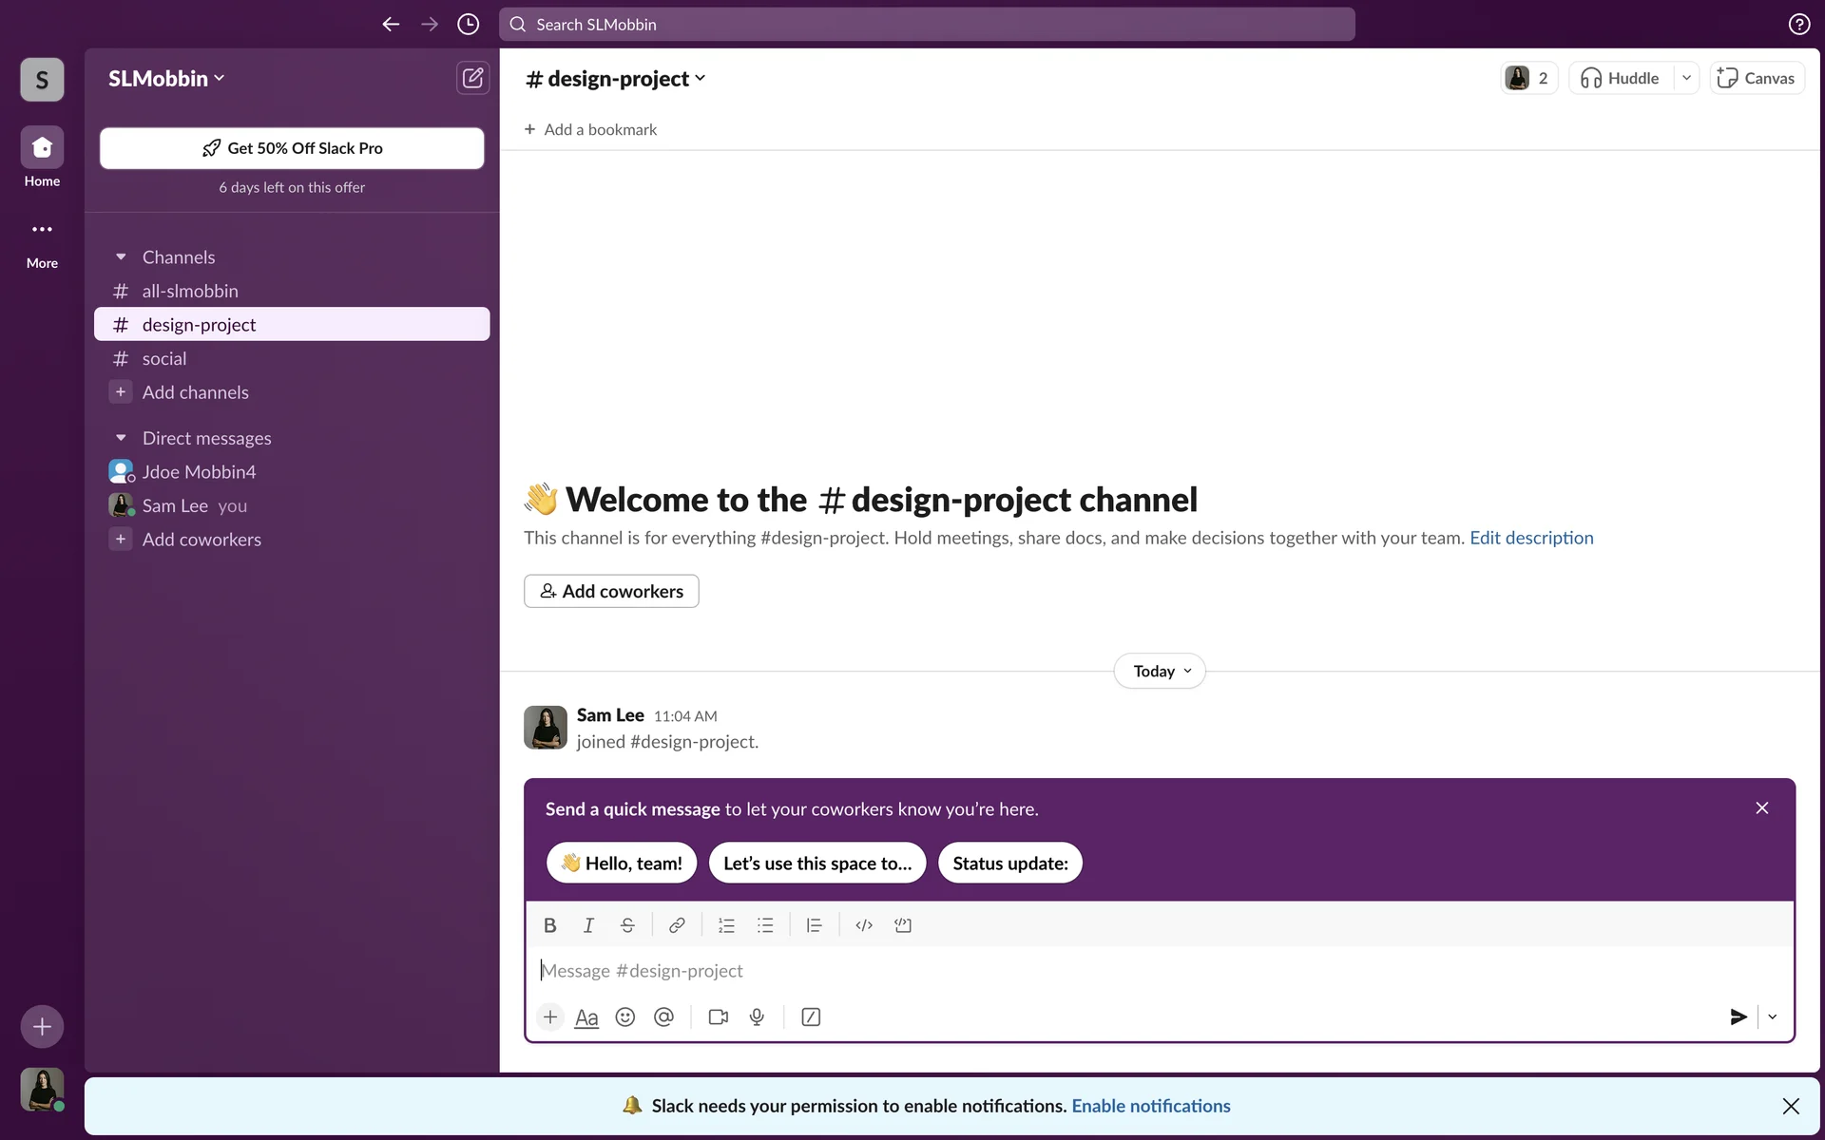Open the SLMobbin workspace menu

(x=166, y=79)
